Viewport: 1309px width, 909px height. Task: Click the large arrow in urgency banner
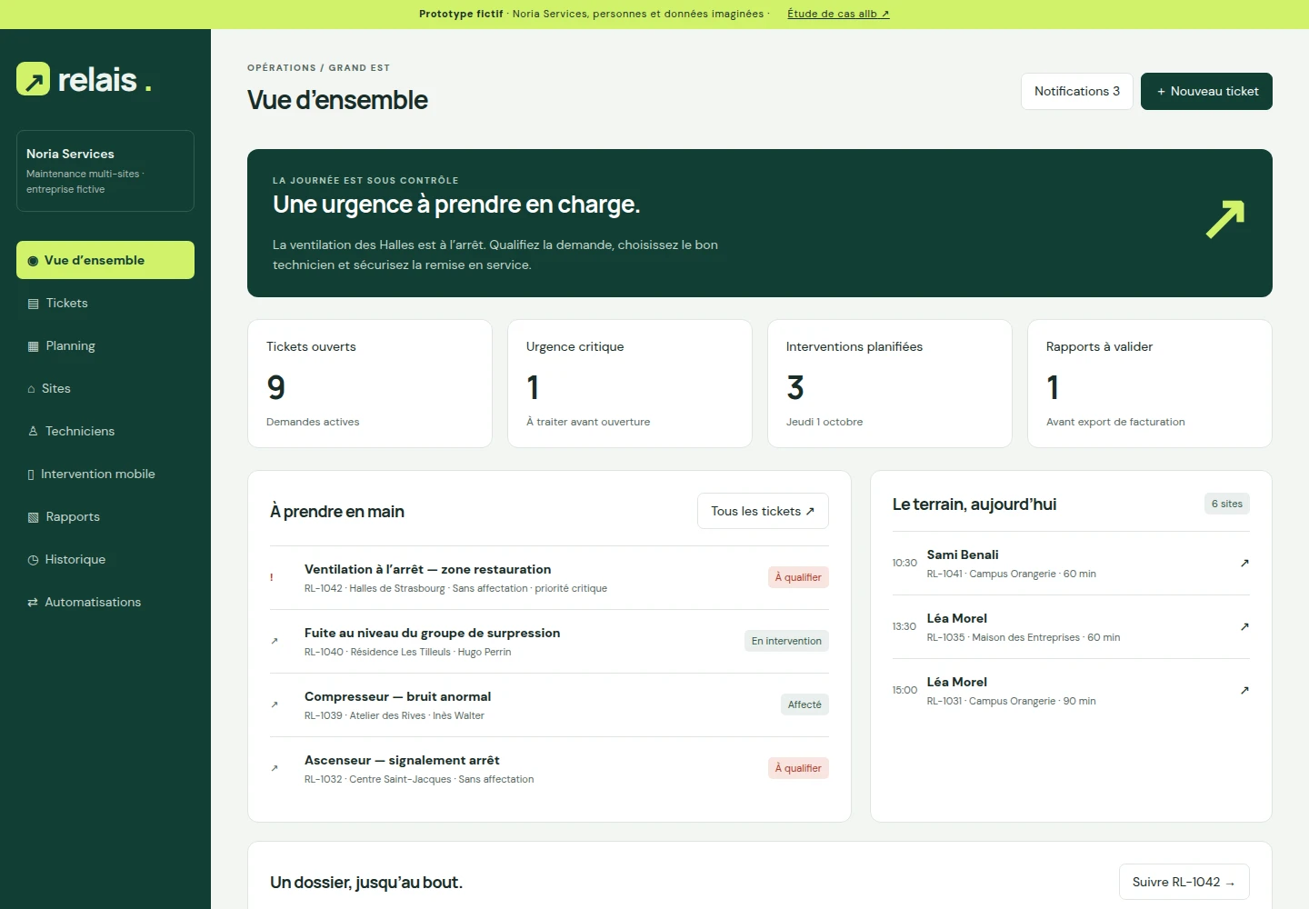[x=1224, y=219]
